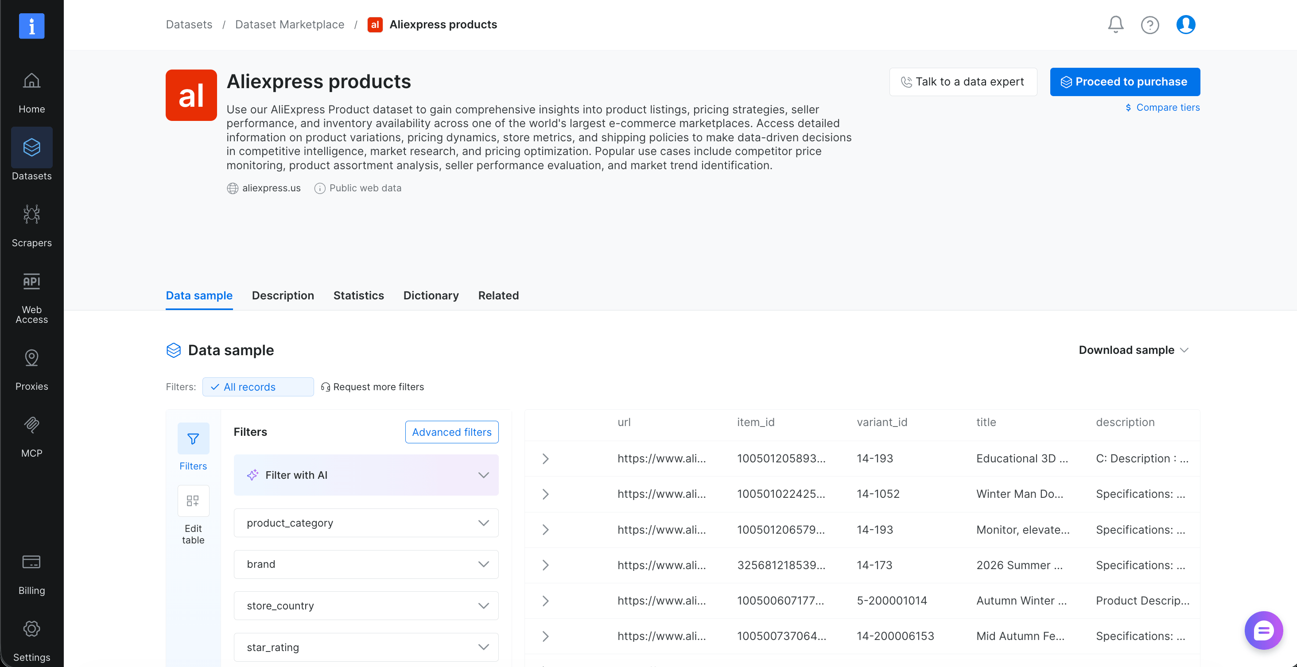The height and width of the screenshot is (667, 1297).
Task: Click the item_id column header
Action: [x=755, y=422]
